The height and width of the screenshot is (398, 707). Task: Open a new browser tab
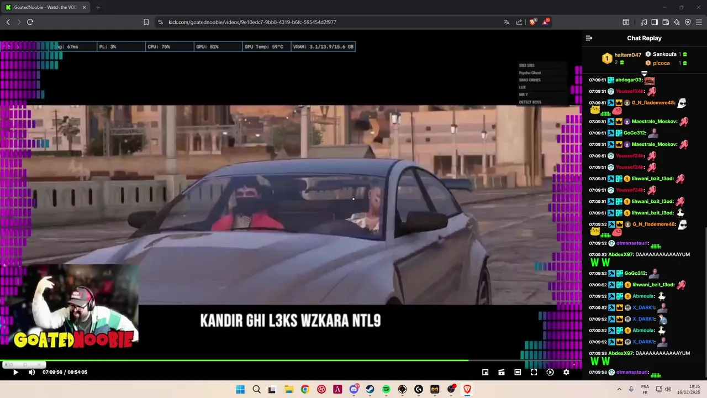click(98, 7)
